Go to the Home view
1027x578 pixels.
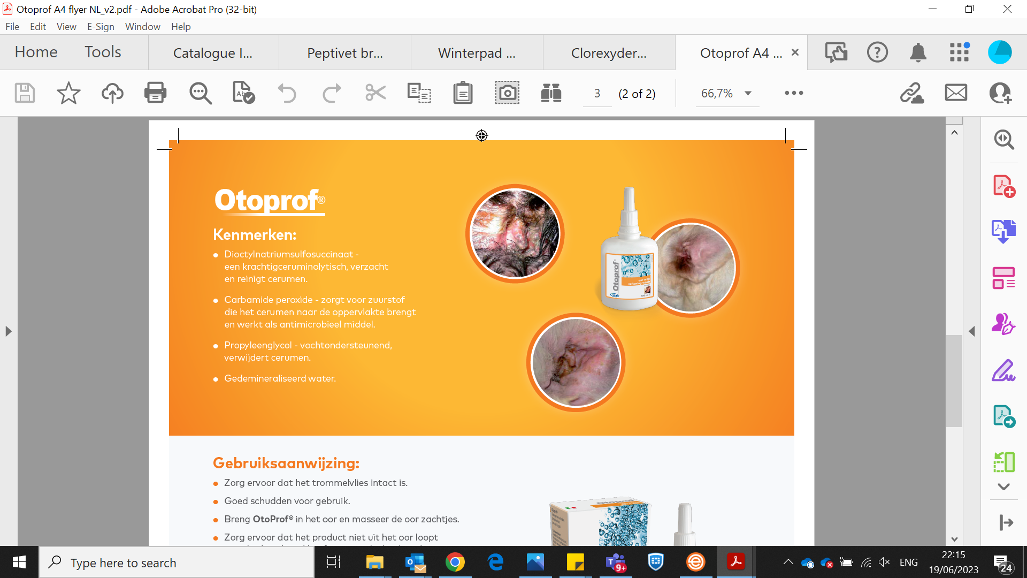(36, 52)
